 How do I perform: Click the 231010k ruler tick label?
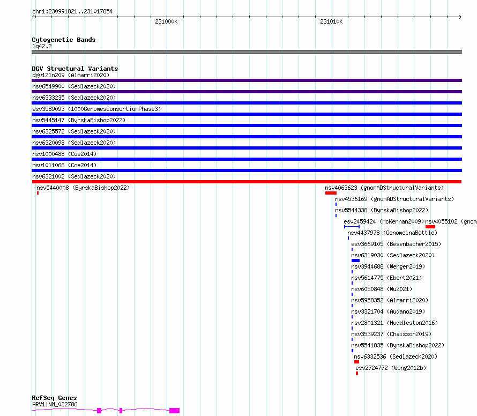tap(331, 21)
